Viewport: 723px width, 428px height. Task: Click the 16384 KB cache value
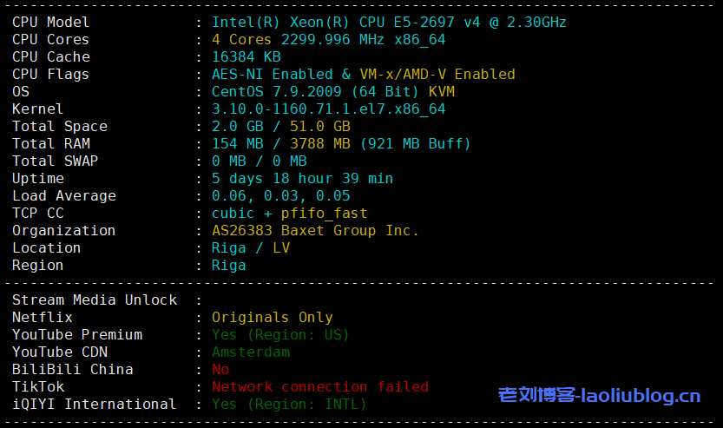tap(246, 57)
